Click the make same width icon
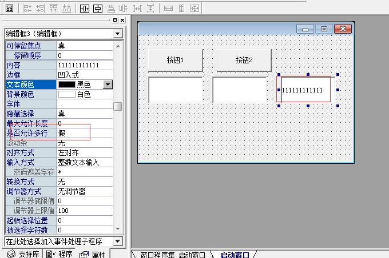Screen dimensions: 389x258 [168, 9]
